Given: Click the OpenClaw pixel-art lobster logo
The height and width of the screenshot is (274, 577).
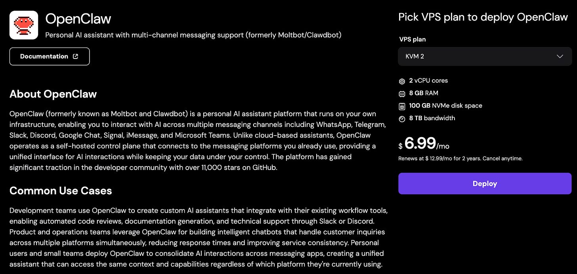Looking at the screenshot, I should 24,25.
